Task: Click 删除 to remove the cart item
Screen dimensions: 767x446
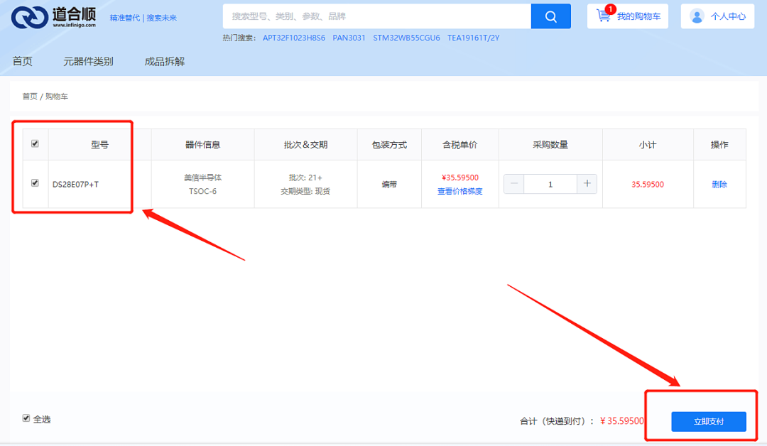Action: click(719, 183)
